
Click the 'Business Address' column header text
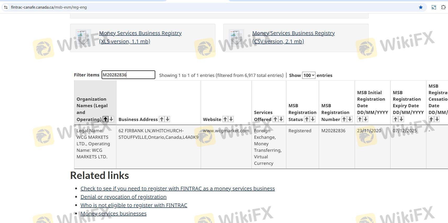coord(138,119)
